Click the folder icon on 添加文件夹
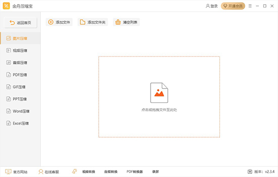 (82, 22)
